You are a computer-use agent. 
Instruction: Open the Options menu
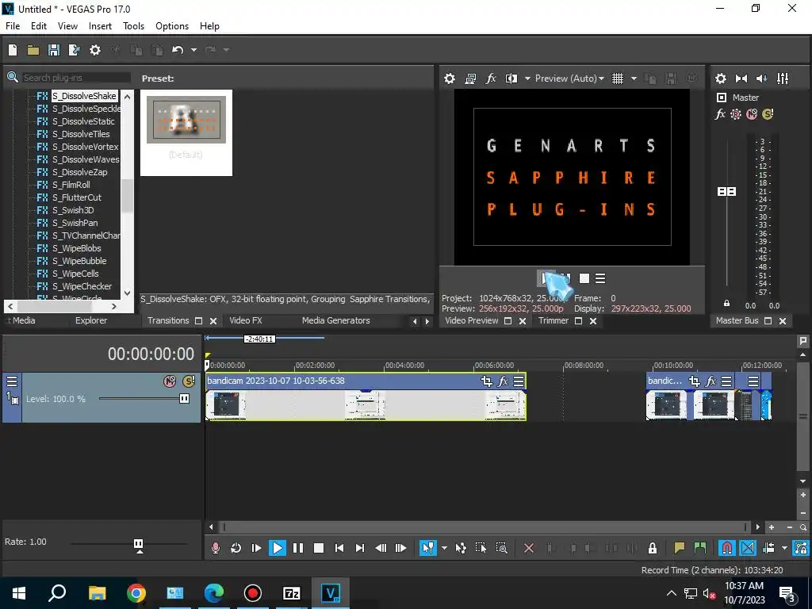coord(172,26)
